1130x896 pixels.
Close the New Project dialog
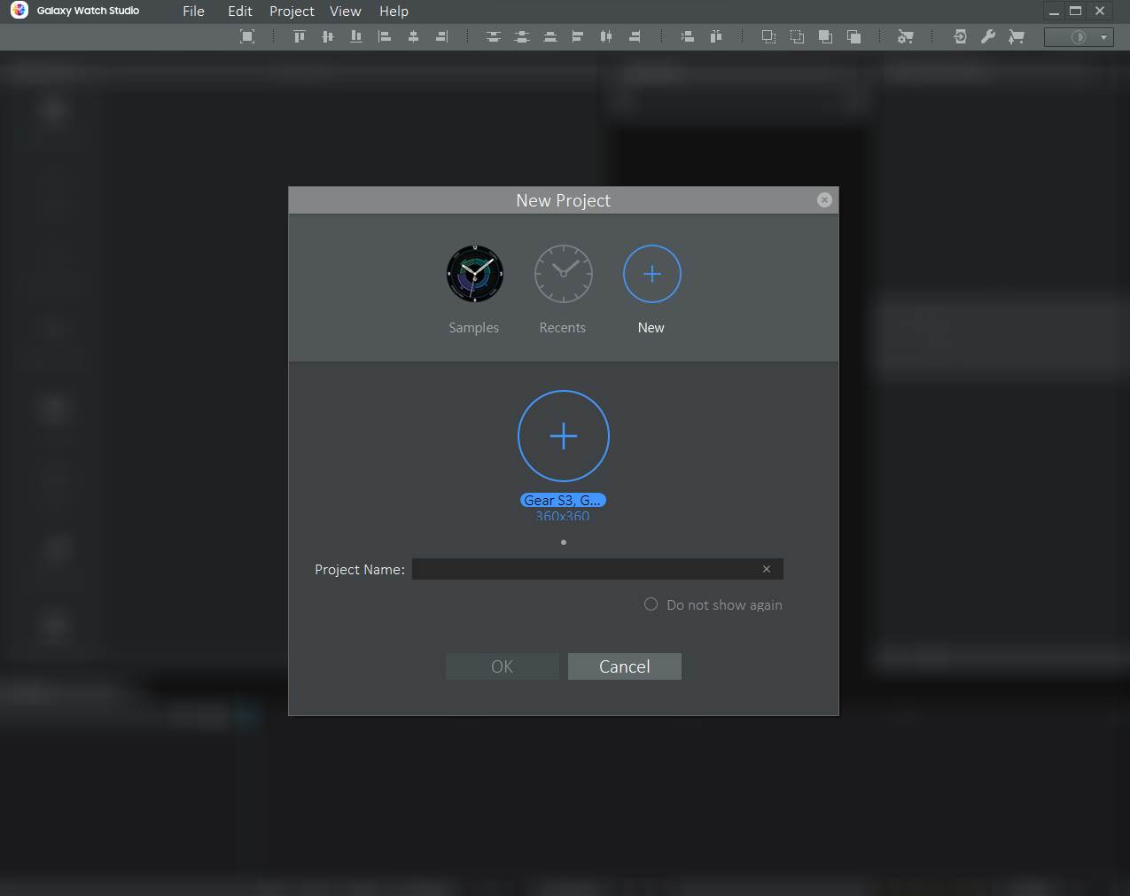(824, 200)
